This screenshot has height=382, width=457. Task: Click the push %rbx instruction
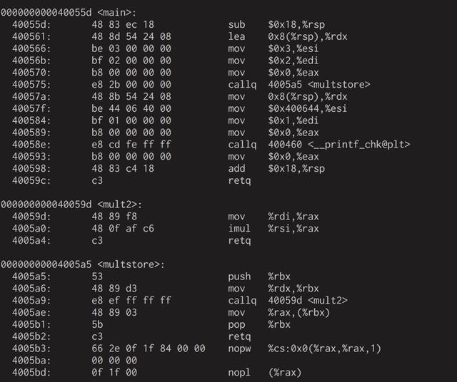[x=259, y=276]
